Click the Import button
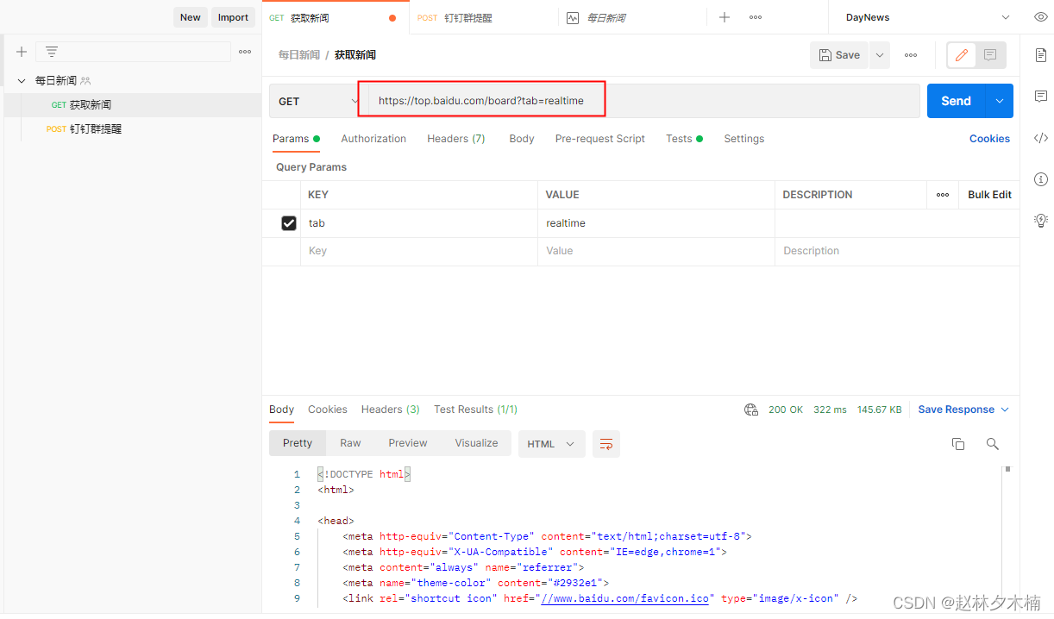Image resolution: width=1054 pixels, height=619 pixels. click(x=233, y=17)
